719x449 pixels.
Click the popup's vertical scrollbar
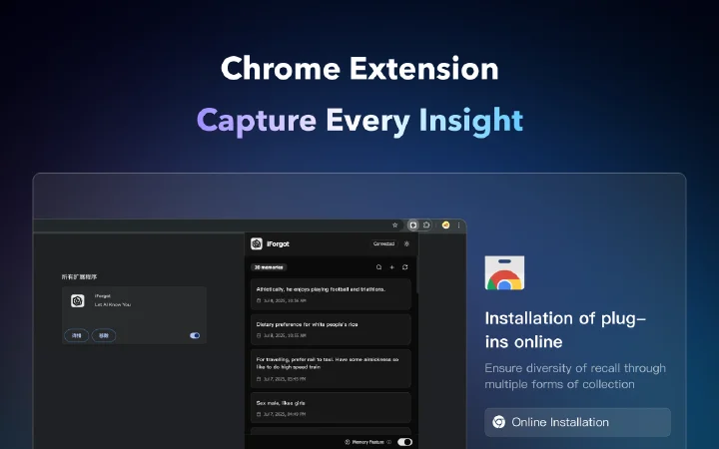tap(416, 274)
